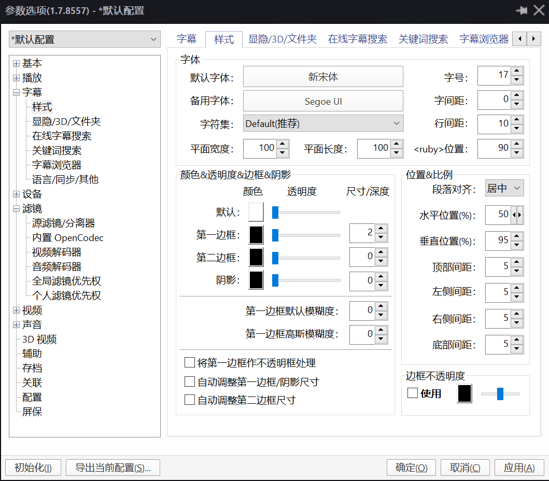Click the 初始化(I) button
This screenshot has height=481, width=549.
point(33,468)
